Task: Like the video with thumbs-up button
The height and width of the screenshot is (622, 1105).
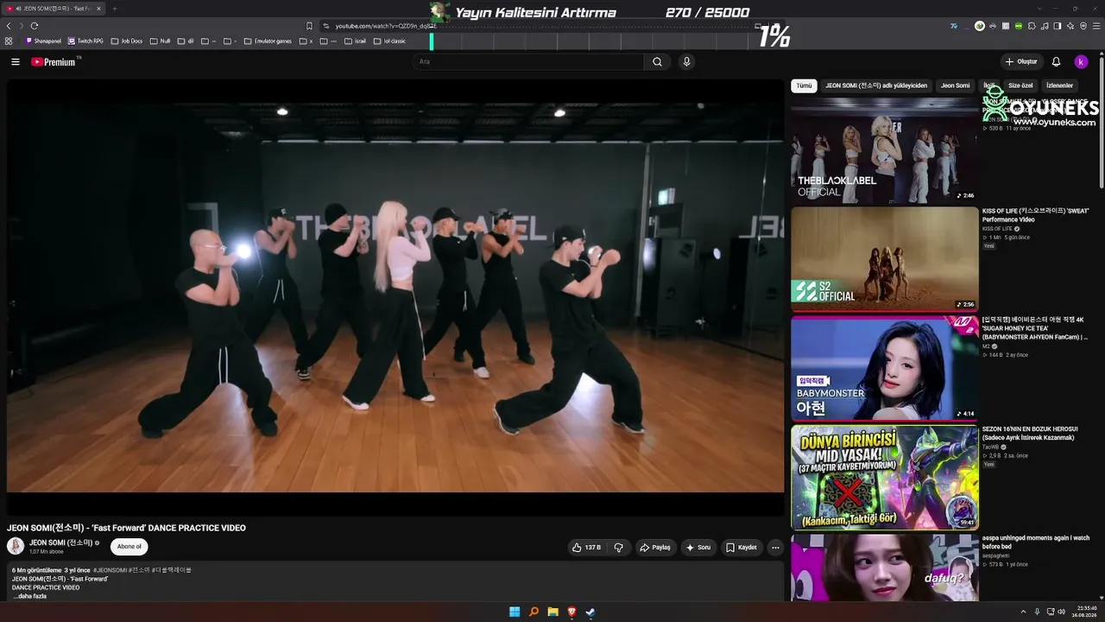Action: [x=586, y=547]
